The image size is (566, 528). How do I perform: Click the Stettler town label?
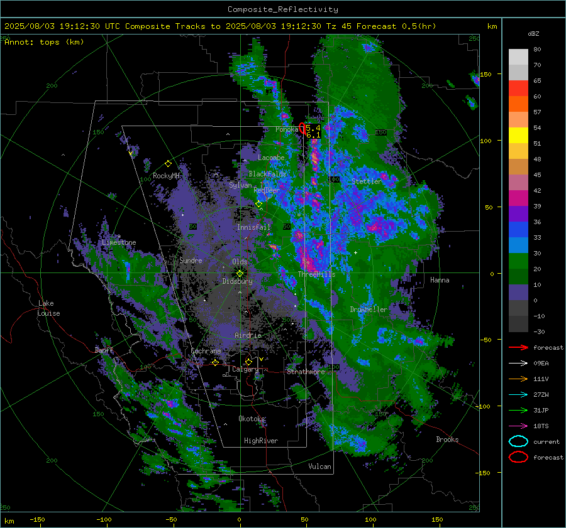367,181
